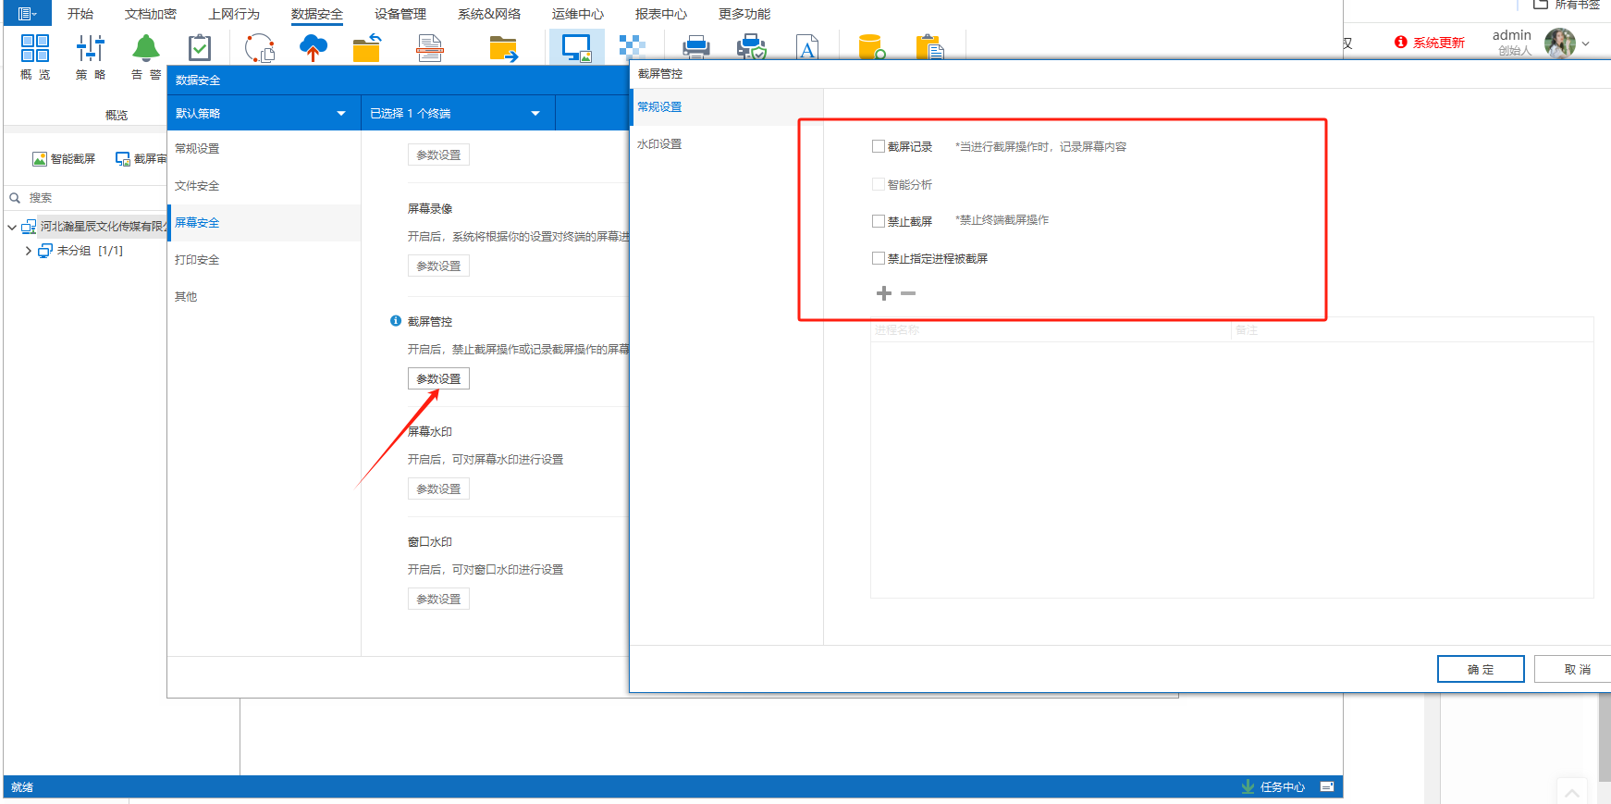
Task: Toggle the 智能分析 checkbox
Action: click(x=879, y=184)
